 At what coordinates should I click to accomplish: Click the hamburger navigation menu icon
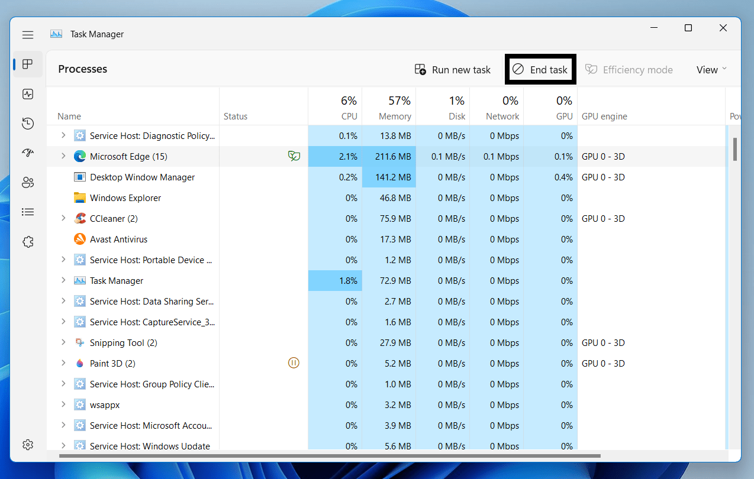pos(28,35)
